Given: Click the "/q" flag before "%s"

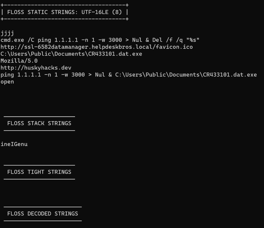Looking at the screenshot, I should point(182,40).
